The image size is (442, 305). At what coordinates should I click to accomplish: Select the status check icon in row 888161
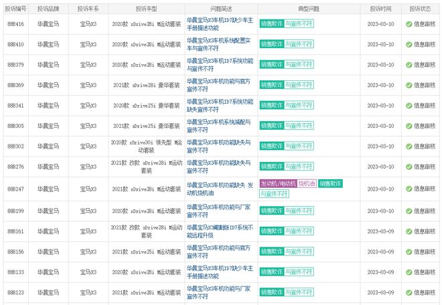409,231
